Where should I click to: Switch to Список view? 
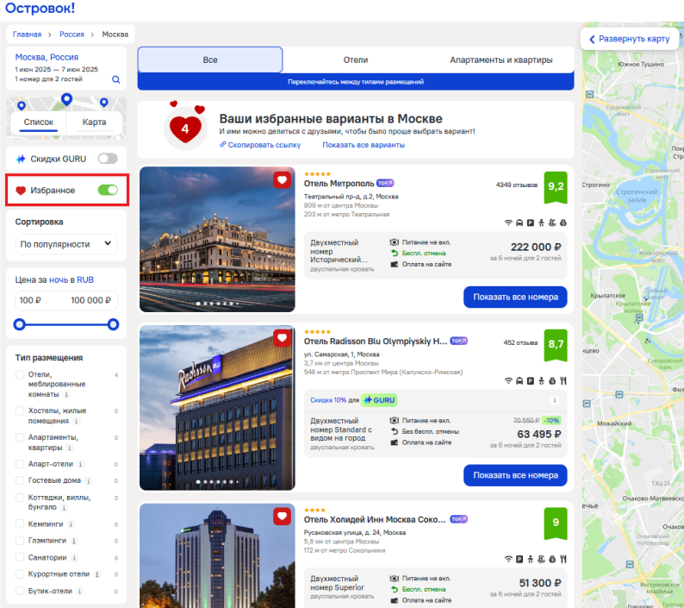pyautogui.click(x=39, y=122)
